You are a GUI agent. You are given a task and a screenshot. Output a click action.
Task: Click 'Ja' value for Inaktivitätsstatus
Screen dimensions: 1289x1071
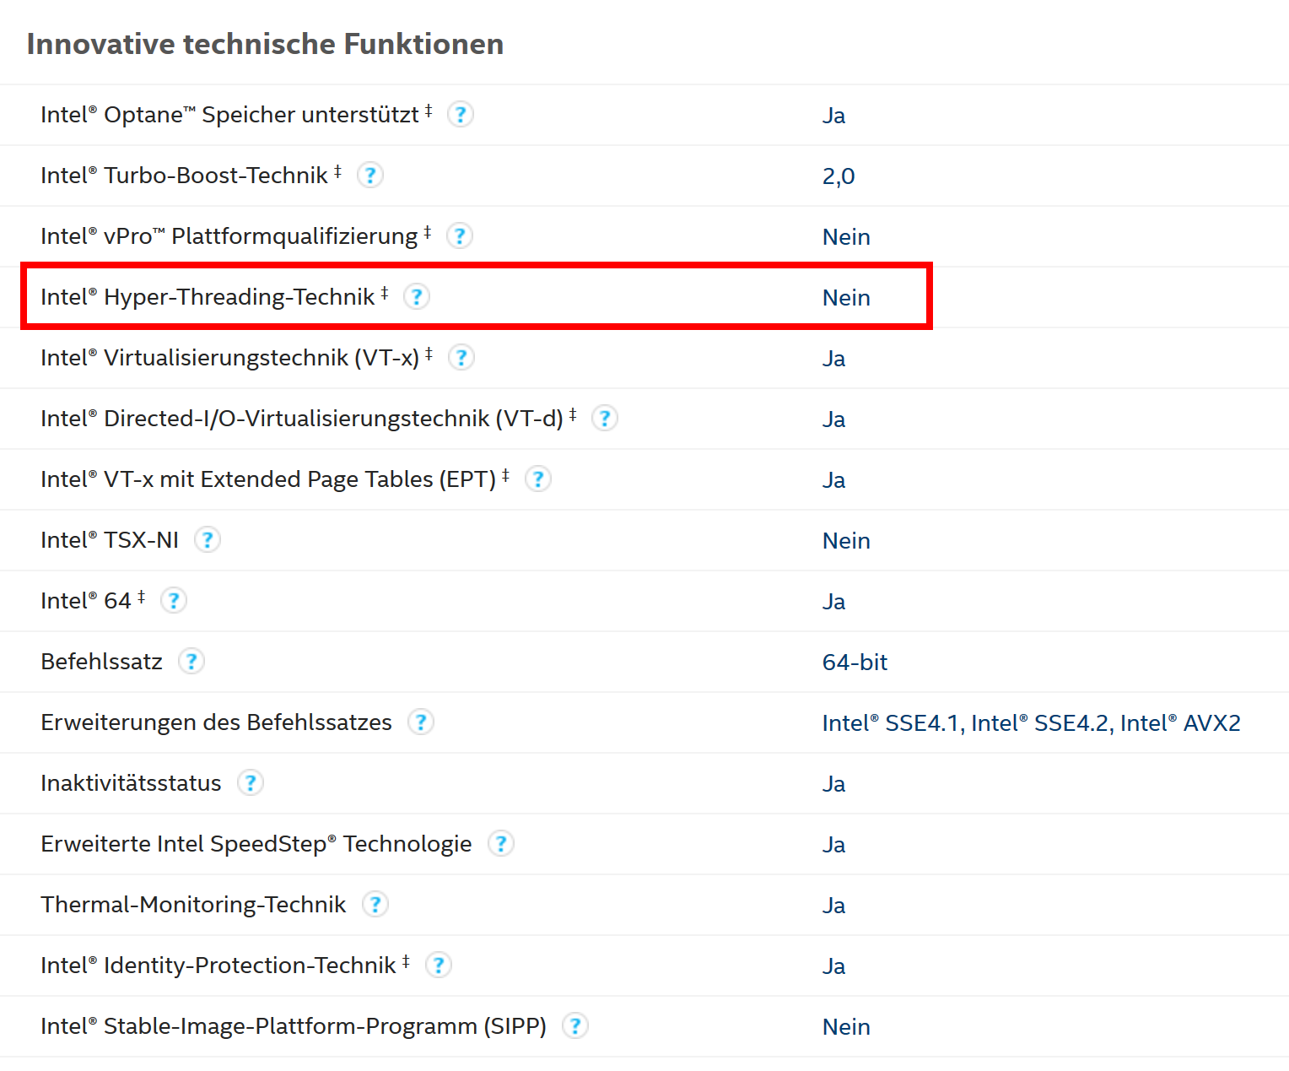click(833, 784)
